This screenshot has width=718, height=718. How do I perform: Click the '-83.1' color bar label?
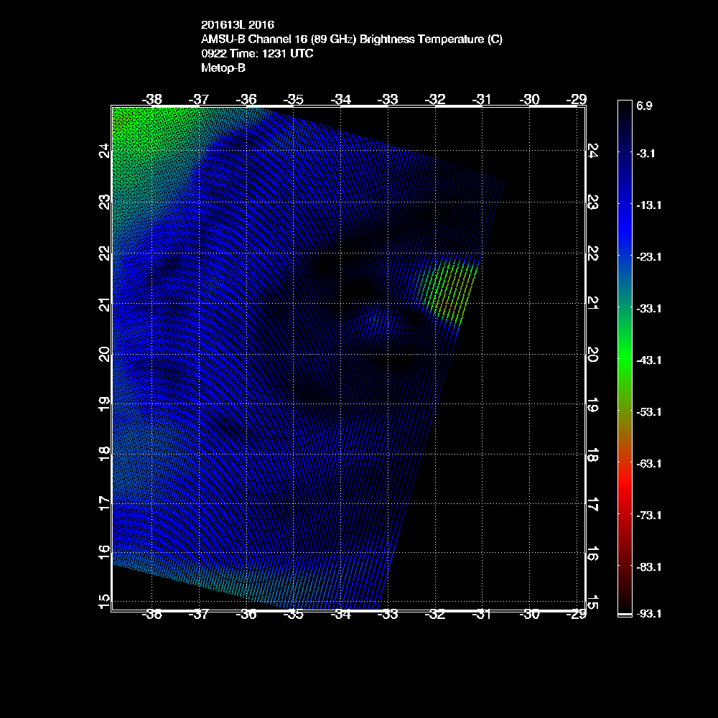coord(648,567)
